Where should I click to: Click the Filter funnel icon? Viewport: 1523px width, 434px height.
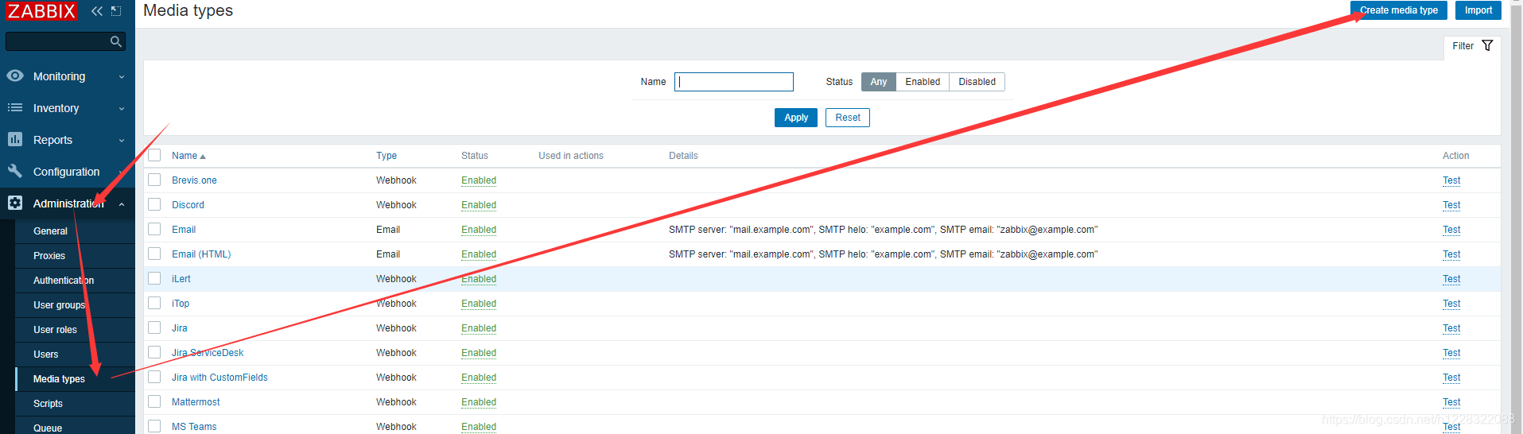1487,45
